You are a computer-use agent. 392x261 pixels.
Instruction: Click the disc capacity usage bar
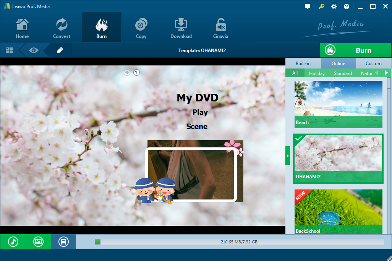(239, 242)
